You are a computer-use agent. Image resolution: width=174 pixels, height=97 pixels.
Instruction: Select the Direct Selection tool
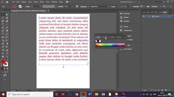(7, 15)
